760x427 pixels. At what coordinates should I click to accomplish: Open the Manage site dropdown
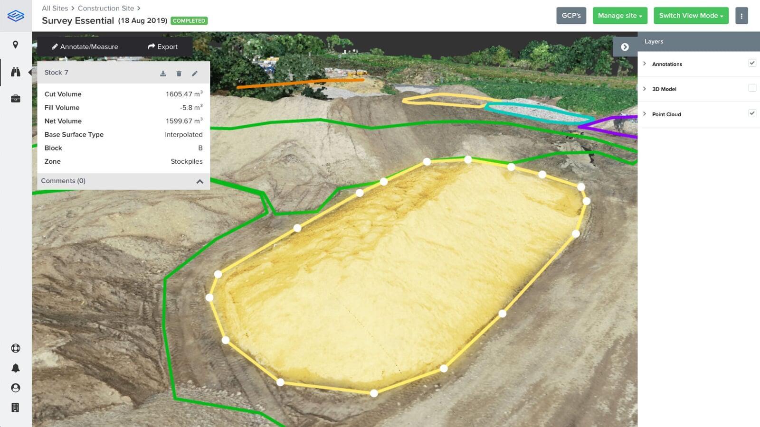619,16
